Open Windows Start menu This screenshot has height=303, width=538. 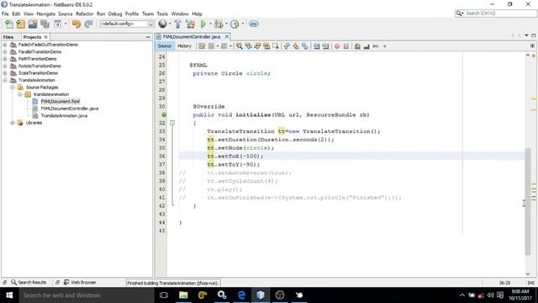tap(9, 295)
